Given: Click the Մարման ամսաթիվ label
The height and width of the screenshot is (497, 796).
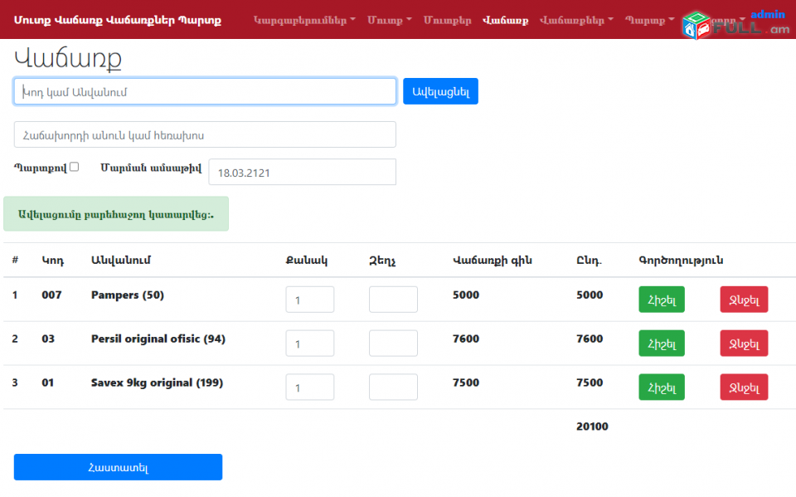Looking at the screenshot, I should point(151,168).
